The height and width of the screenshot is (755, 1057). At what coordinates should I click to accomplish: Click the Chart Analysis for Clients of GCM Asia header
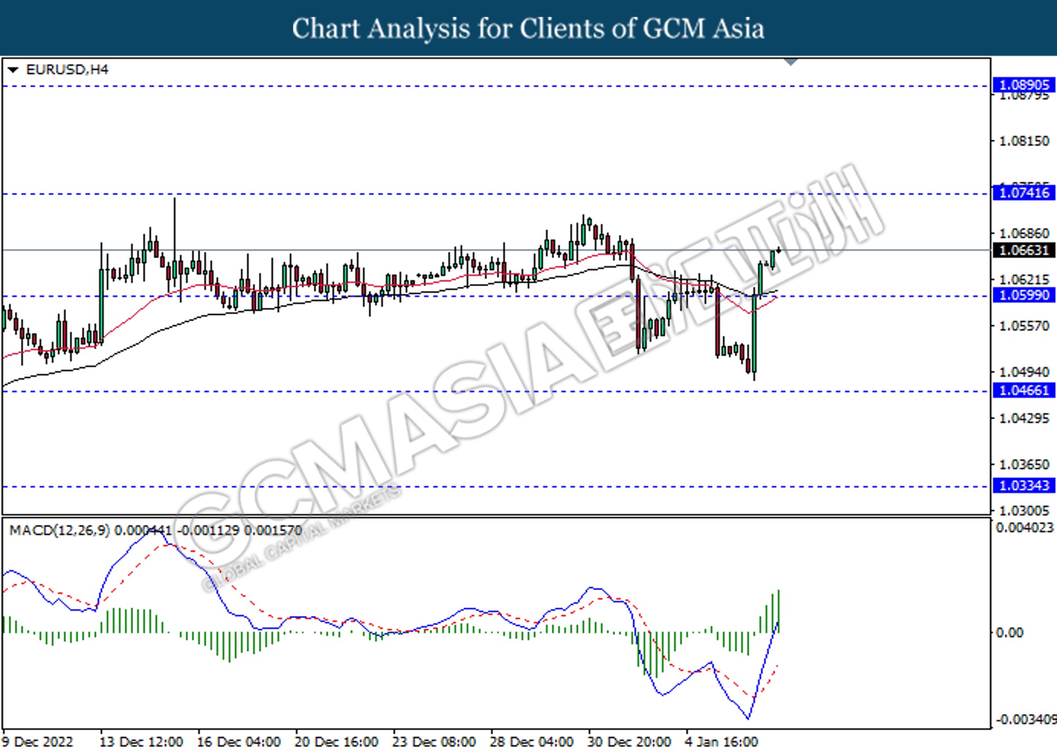tap(528, 28)
